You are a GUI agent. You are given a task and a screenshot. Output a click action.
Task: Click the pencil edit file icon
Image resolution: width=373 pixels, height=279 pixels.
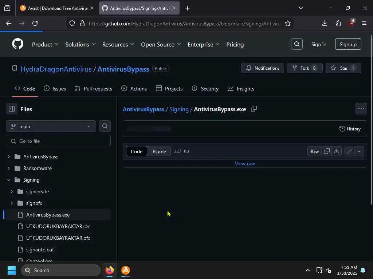pyautogui.click(x=349, y=151)
